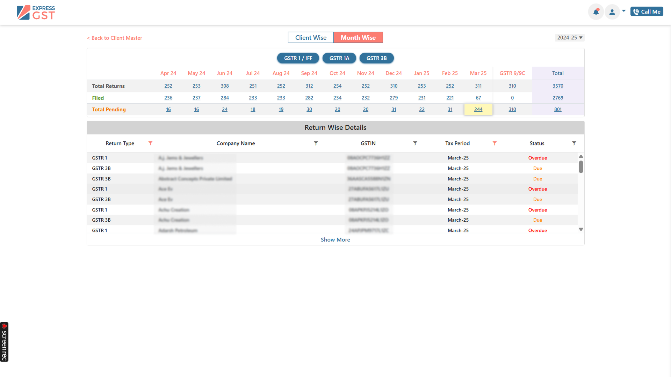The height and width of the screenshot is (377, 671).
Task: Open the notifications bell icon
Action: tap(596, 12)
